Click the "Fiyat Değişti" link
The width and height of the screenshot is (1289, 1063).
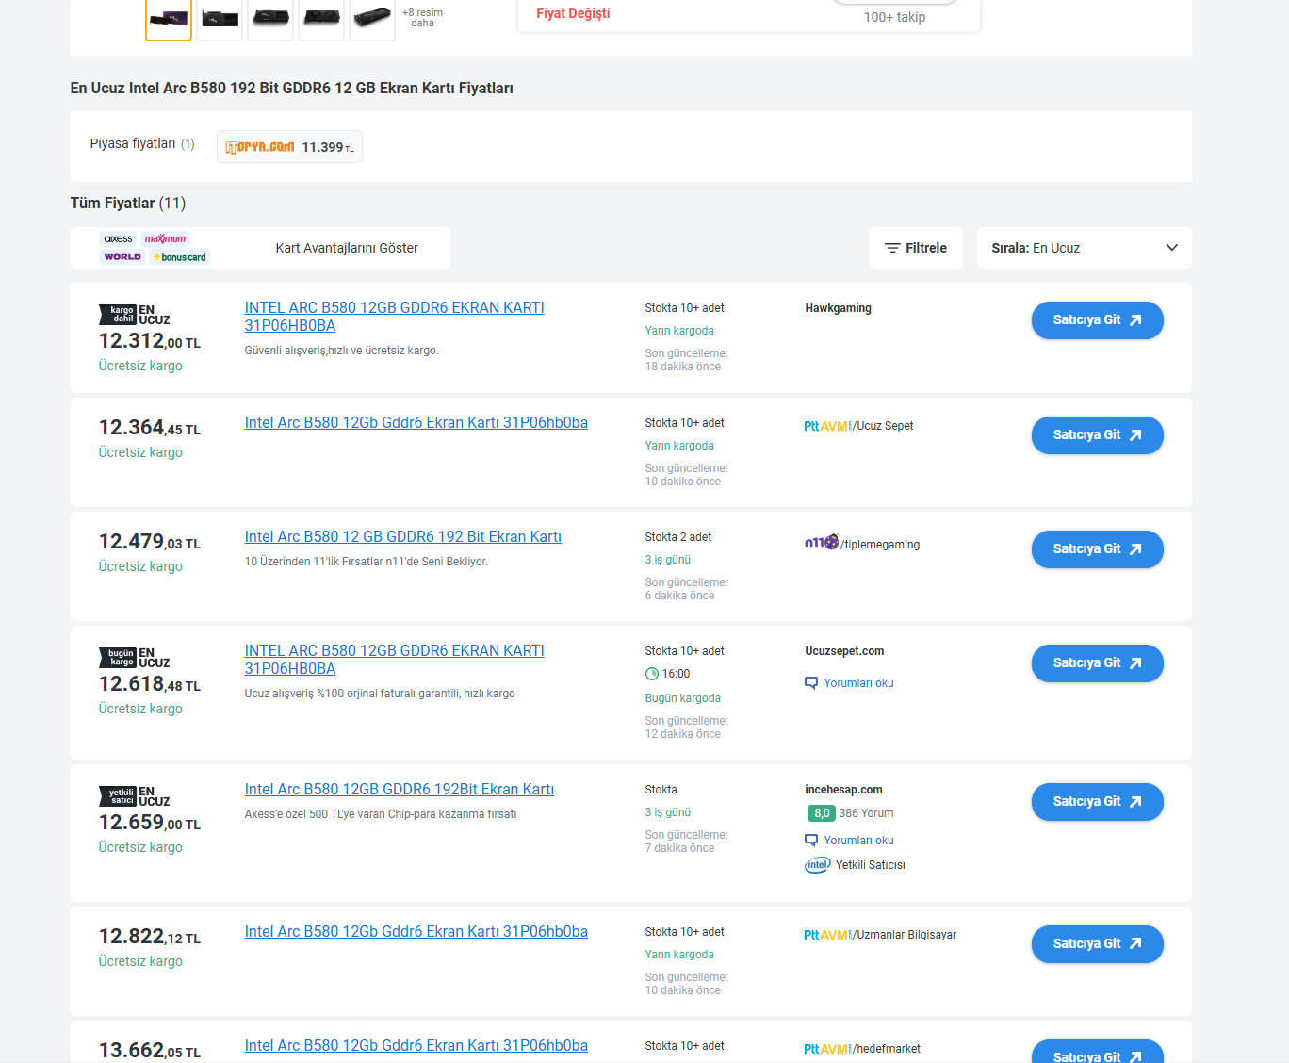tap(573, 13)
